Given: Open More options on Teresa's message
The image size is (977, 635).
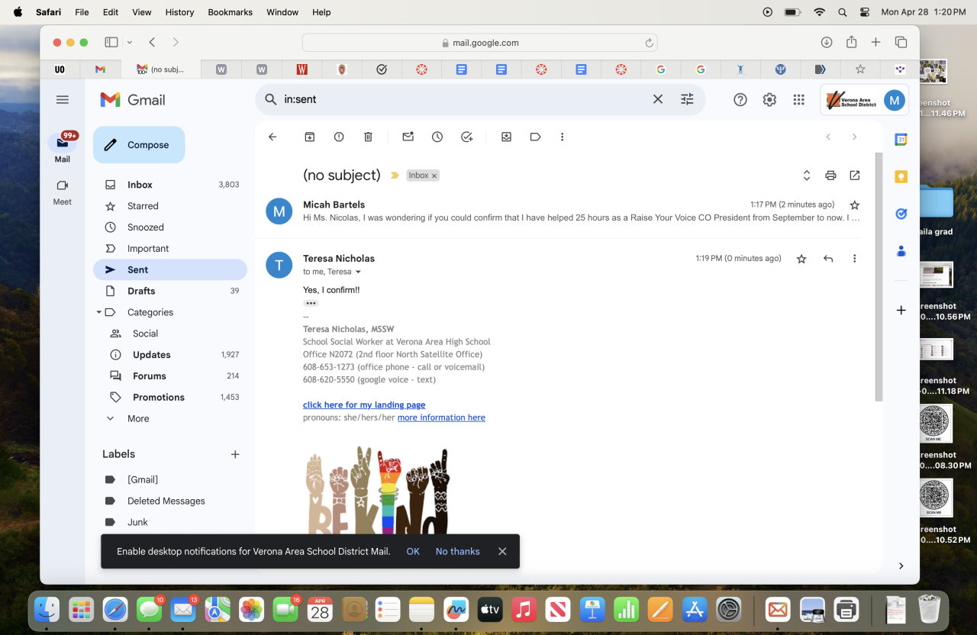Looking at the screenshot, I should 855,259.
